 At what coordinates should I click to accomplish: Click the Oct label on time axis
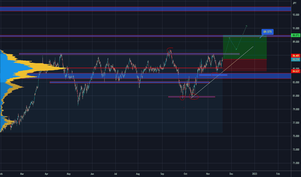pyautogui.click(x=185, y=174)
